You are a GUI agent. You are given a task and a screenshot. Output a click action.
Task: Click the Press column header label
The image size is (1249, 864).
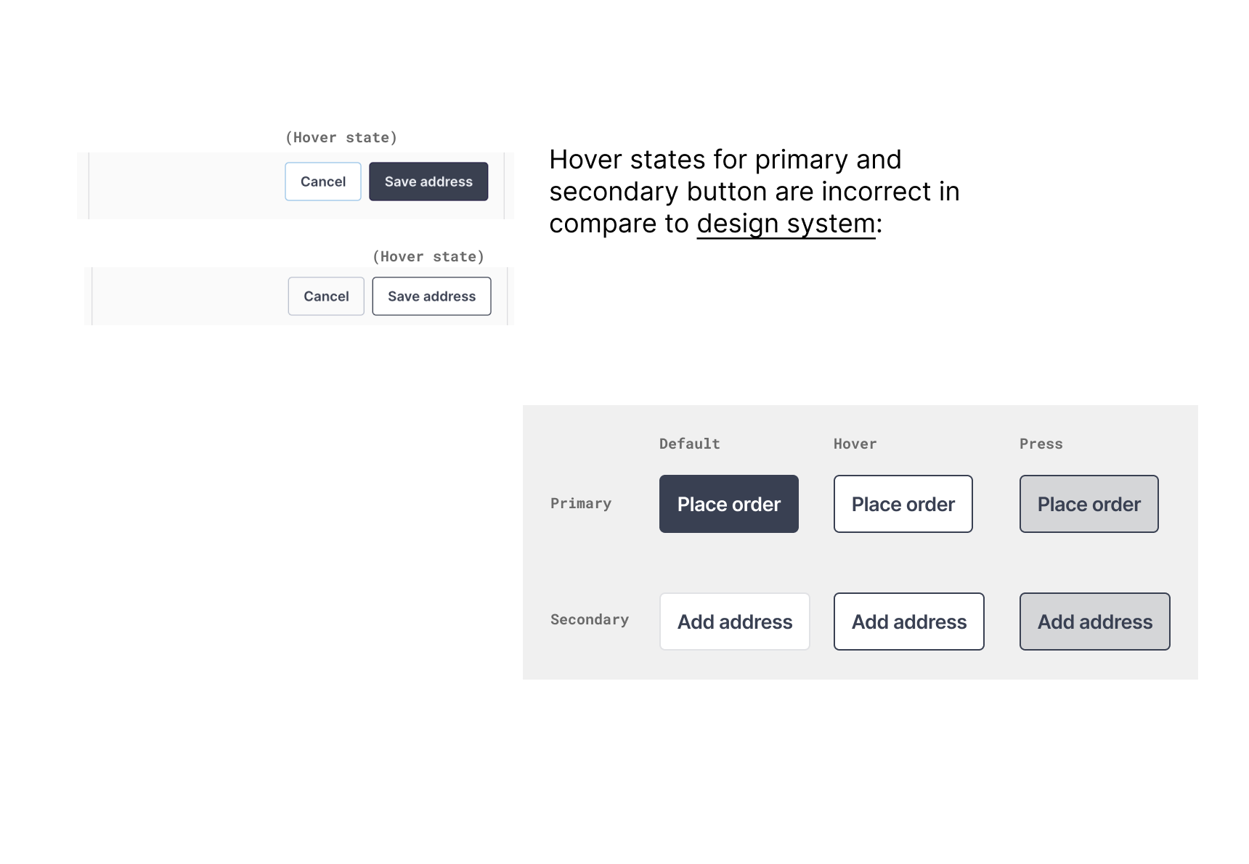coord(1041,443)
